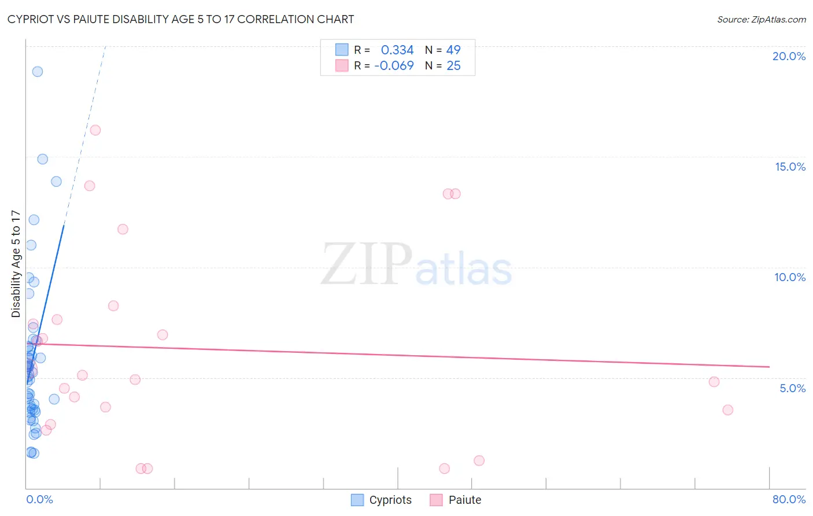Click the 5.0% y-axis label
The height and width of the screenshot is (516, 813).
click(x=793, y=388)
